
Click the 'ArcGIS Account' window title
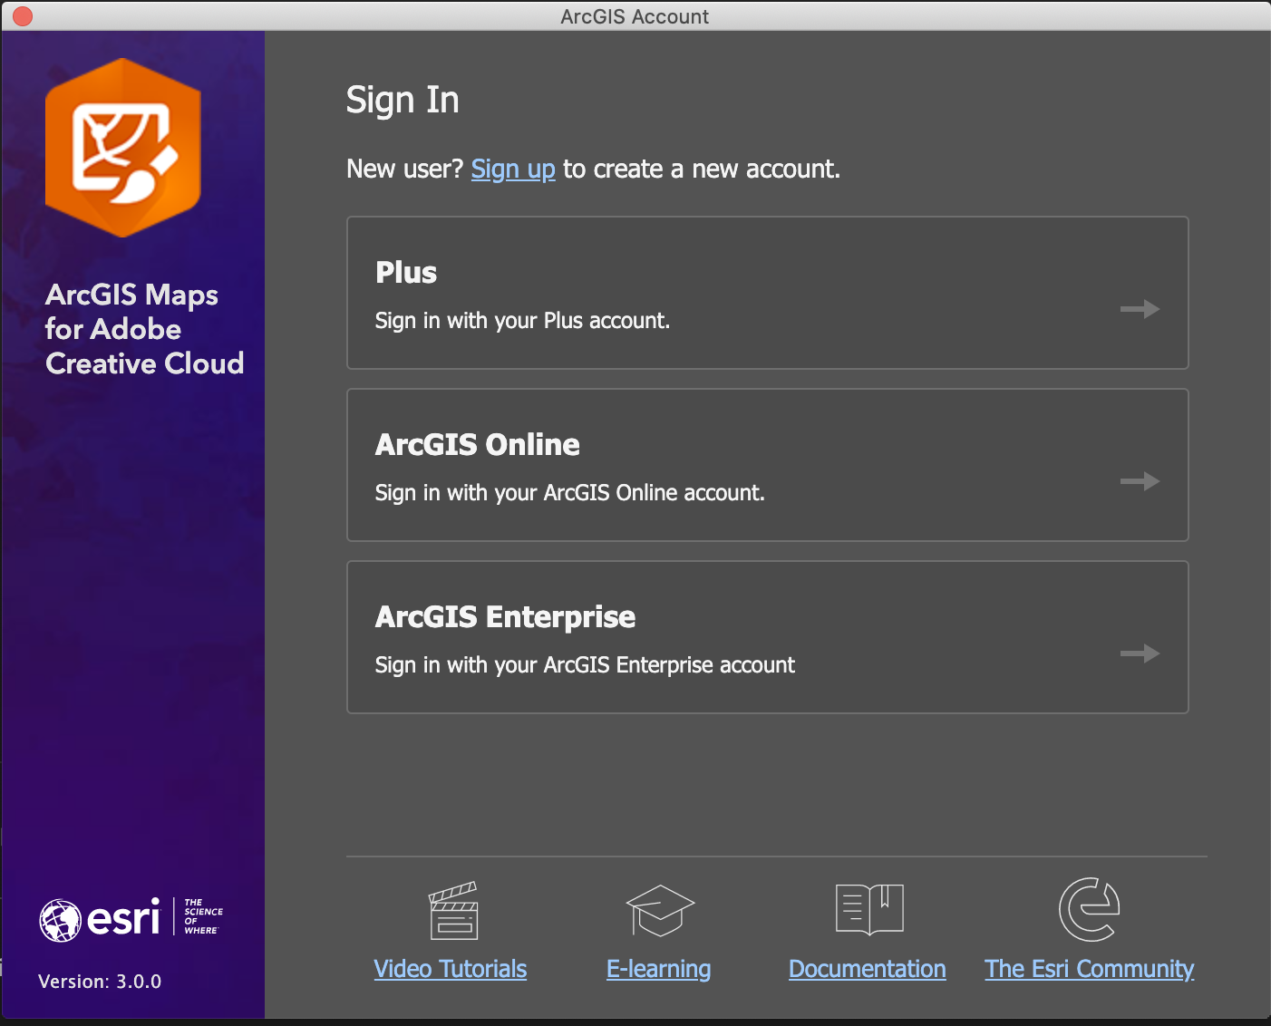[635, 16]
